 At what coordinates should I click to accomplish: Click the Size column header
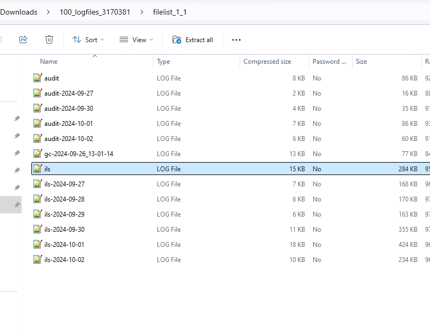[x=361, y=62]
